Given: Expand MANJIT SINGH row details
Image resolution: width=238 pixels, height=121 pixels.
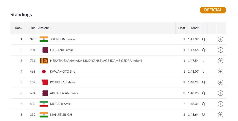Looking at the screenshot, I should pyautogui.click(x=221, y=115).
